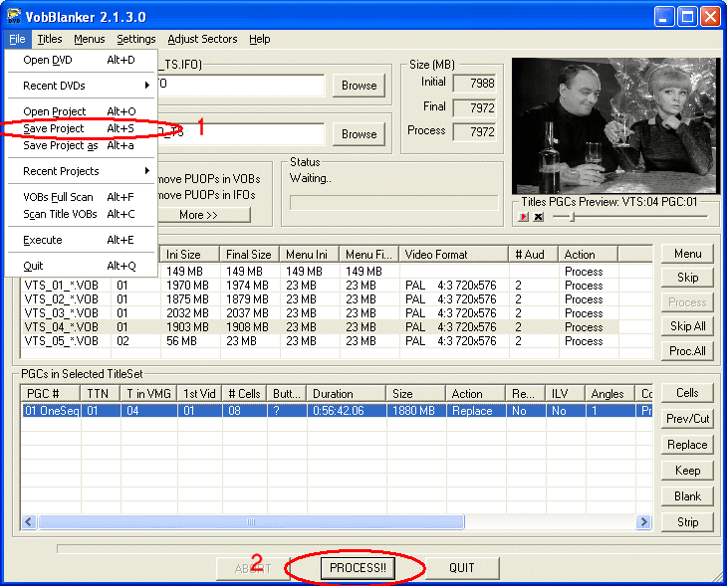The image size is (727, 586).
Task: Open the Adjust Sectors menu
Action: (x=202, y=39)
